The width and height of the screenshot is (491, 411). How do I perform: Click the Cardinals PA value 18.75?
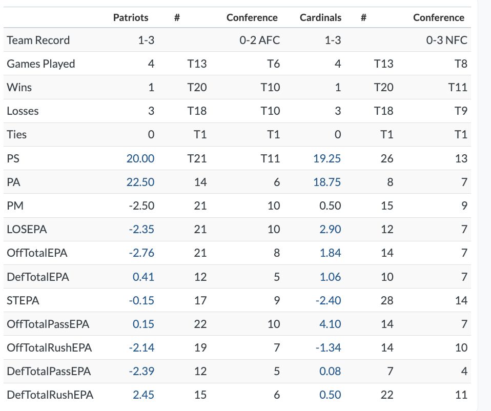pyautogui.click(x=327, y=182)
